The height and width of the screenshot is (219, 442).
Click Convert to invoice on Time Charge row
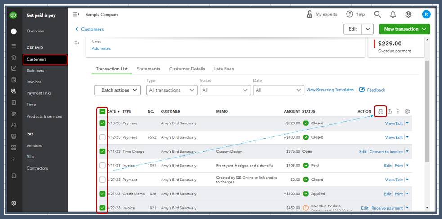[386, 152]
